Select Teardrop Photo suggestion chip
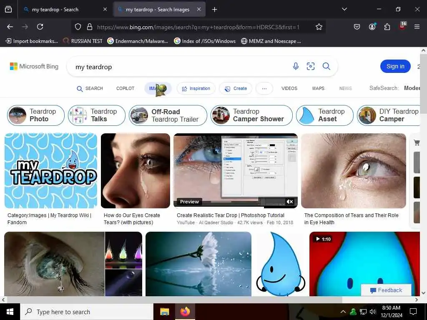Image resolution: width=427 pixels, height=320 pixels. (x=36, y=115)
